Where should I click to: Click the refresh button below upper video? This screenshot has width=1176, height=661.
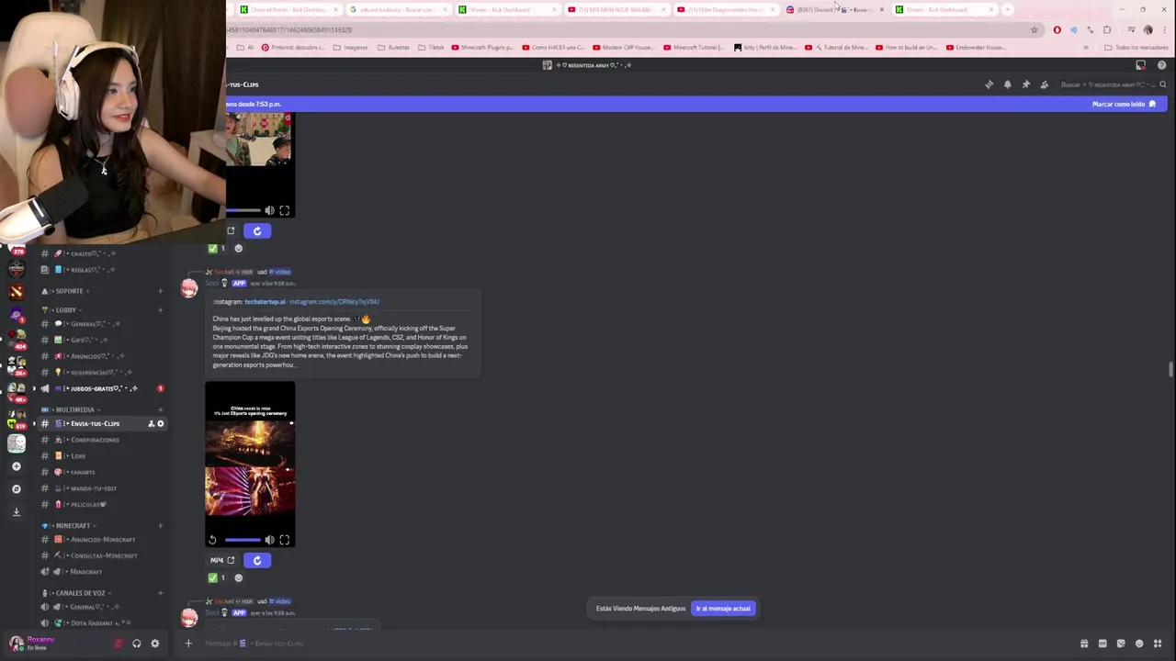coord(256,230)
